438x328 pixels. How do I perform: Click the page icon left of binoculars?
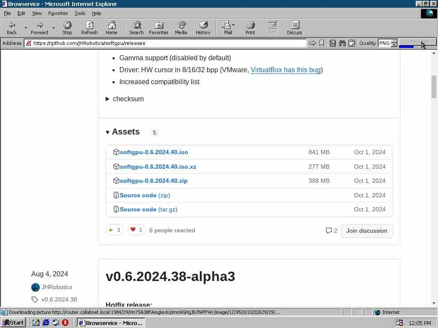(x=333, y=43)
